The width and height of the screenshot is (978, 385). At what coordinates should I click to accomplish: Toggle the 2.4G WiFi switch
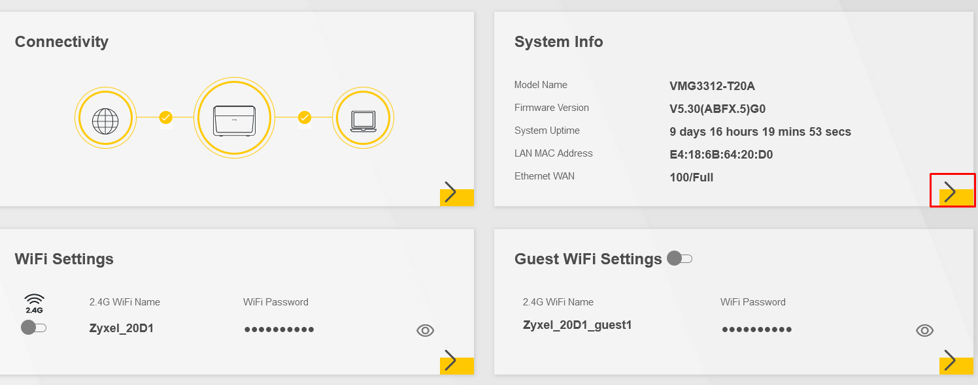tap(34, 328)
